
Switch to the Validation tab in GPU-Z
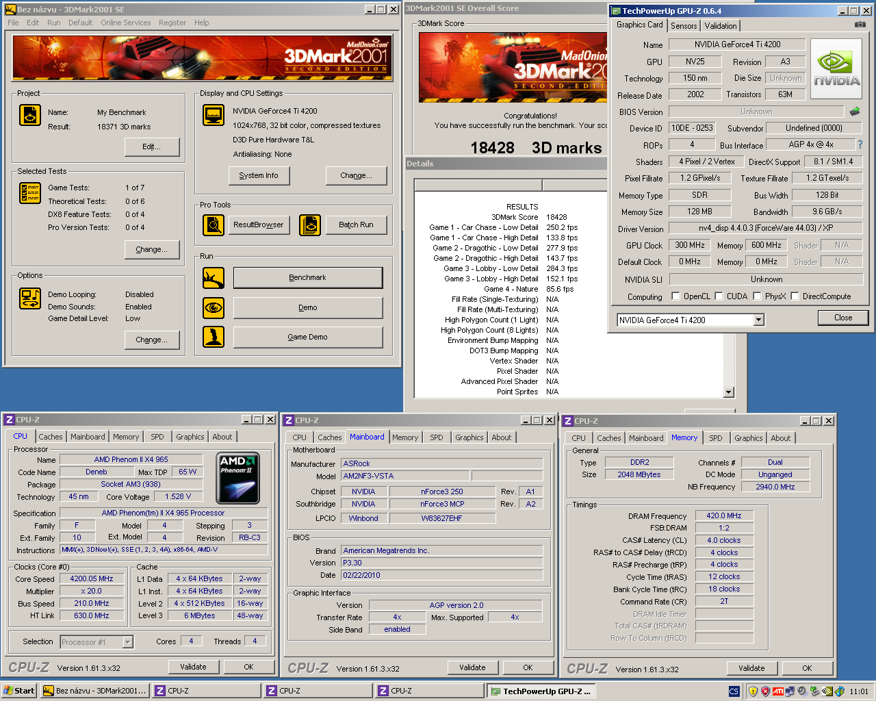point(720,26)
